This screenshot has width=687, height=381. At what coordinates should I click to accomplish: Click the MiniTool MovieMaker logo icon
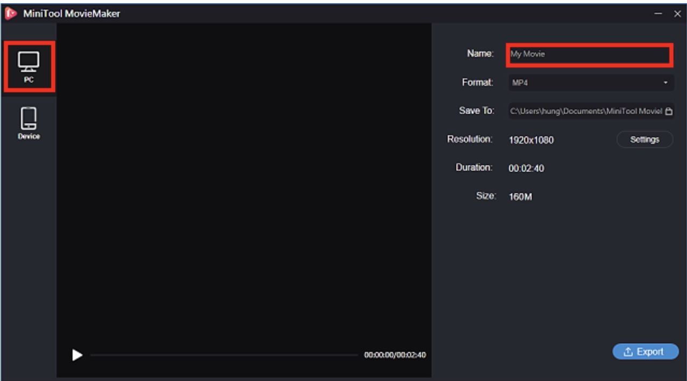[x=11, y=13]
